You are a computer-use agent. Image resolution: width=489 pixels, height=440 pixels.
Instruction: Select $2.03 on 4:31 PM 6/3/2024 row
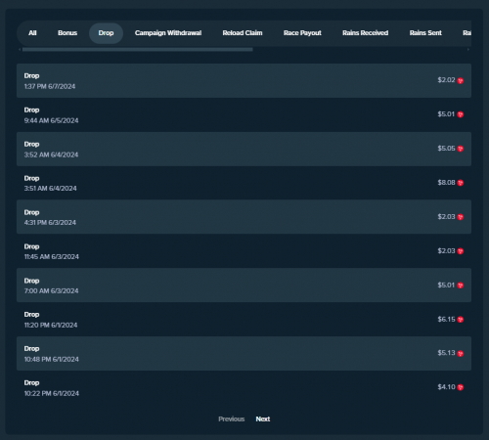coord(446,217)
